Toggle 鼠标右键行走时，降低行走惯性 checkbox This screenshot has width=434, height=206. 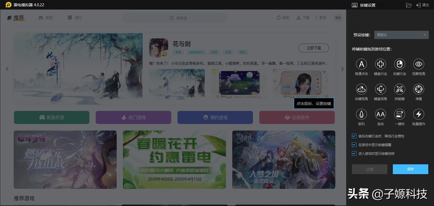click(x=354, y=136)
